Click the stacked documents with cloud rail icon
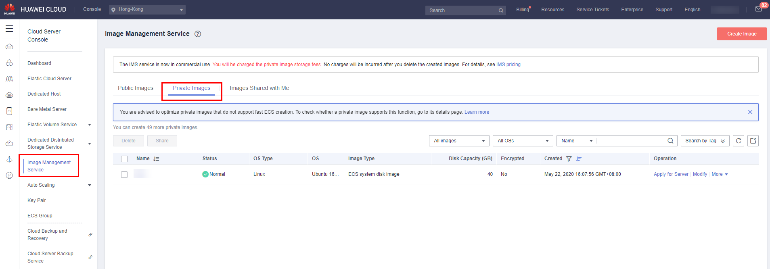 point(9,127)
